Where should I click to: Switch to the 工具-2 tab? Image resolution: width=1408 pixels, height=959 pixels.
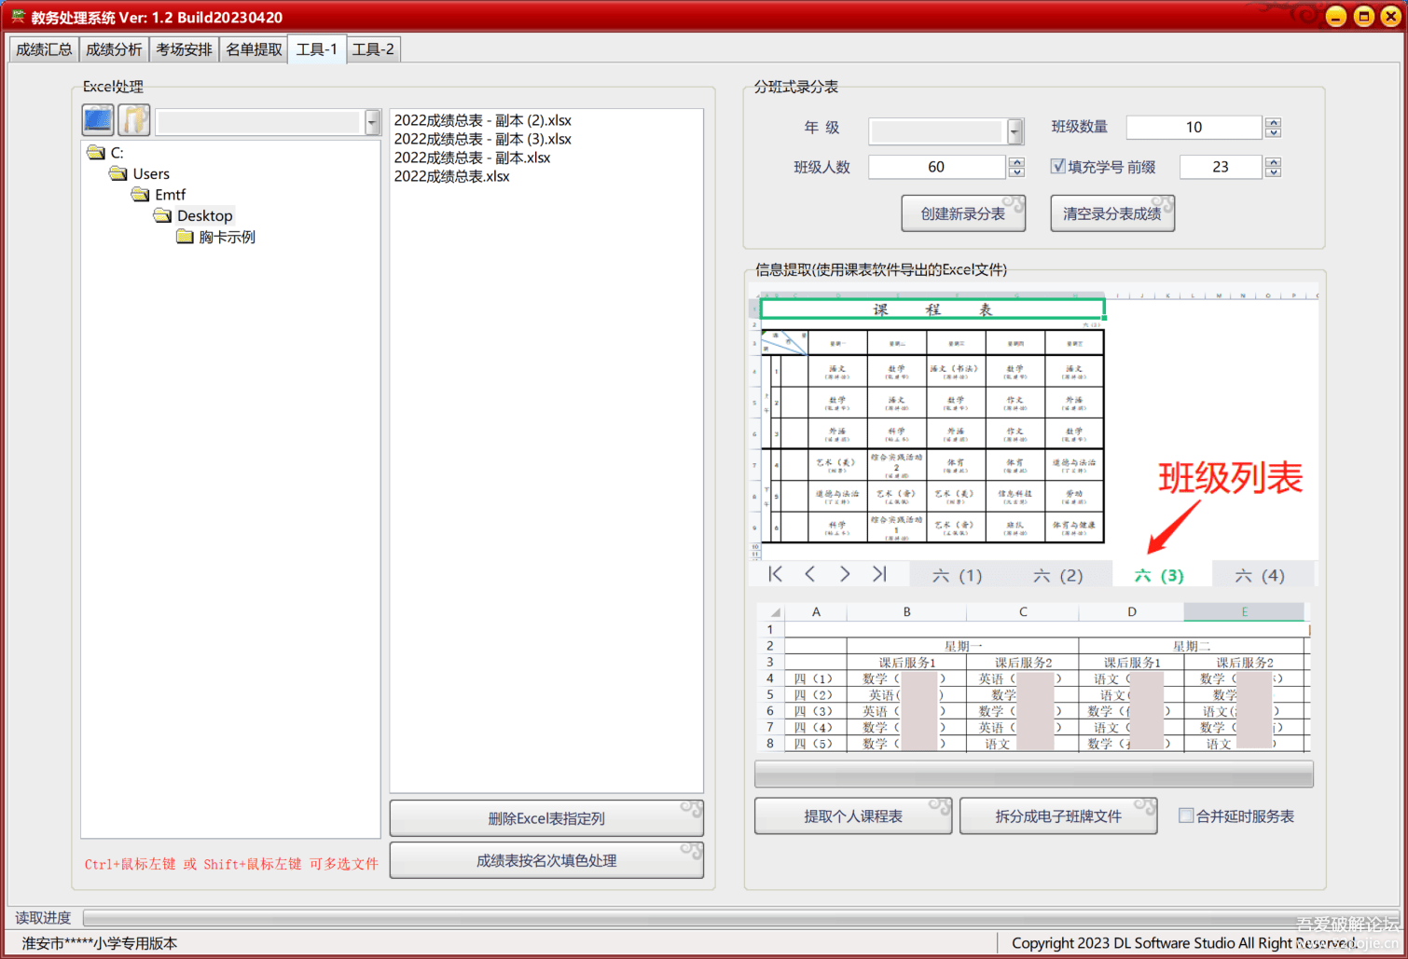(x=373, y=48)
